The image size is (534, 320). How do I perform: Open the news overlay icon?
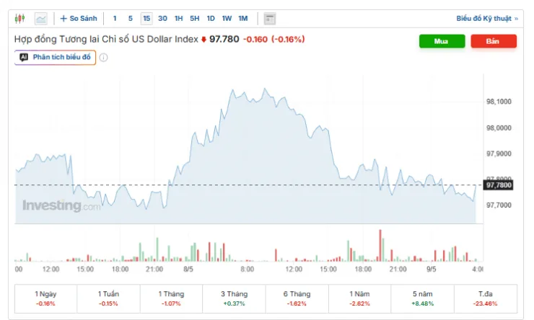269,19
